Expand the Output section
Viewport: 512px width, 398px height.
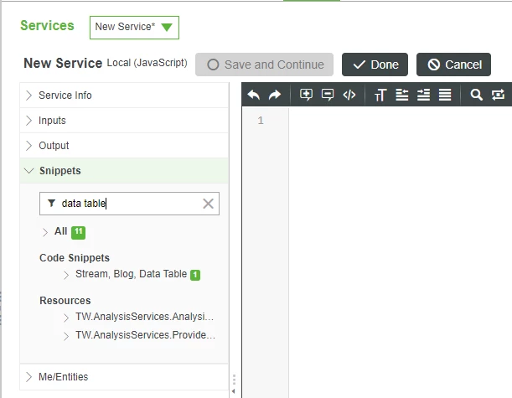[124, 146]
